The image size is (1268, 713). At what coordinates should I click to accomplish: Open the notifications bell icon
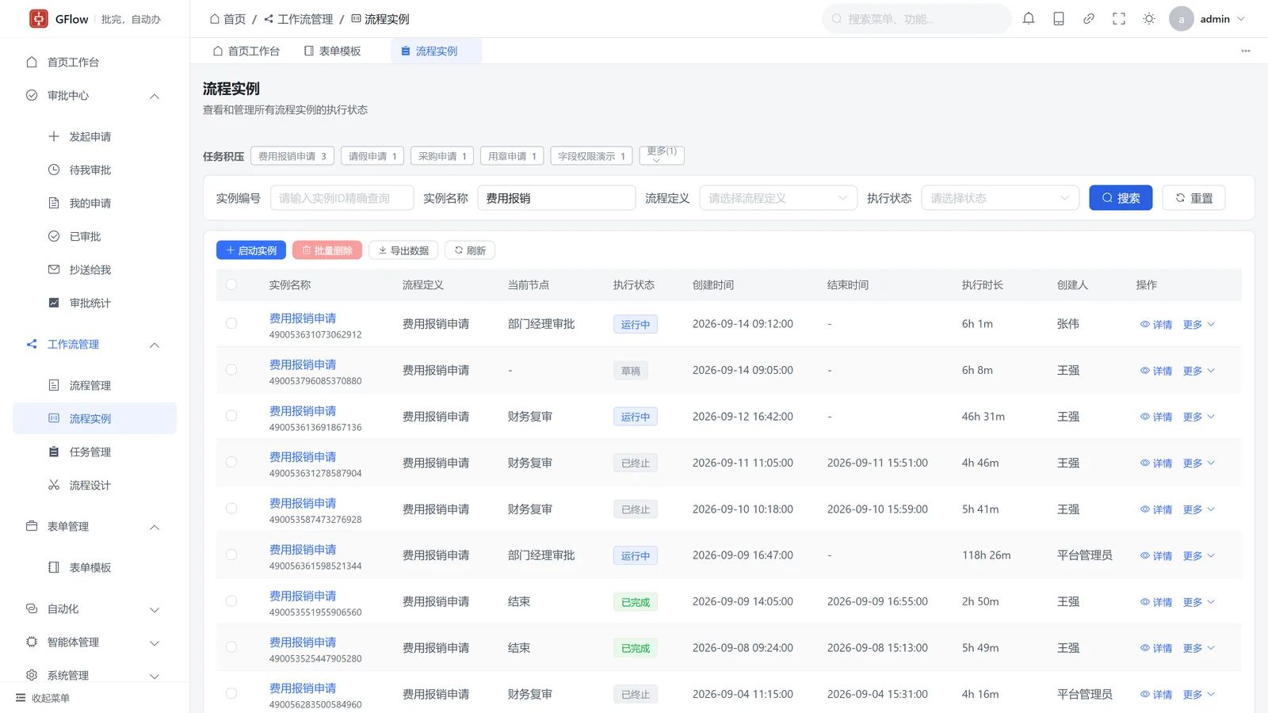1029,19
